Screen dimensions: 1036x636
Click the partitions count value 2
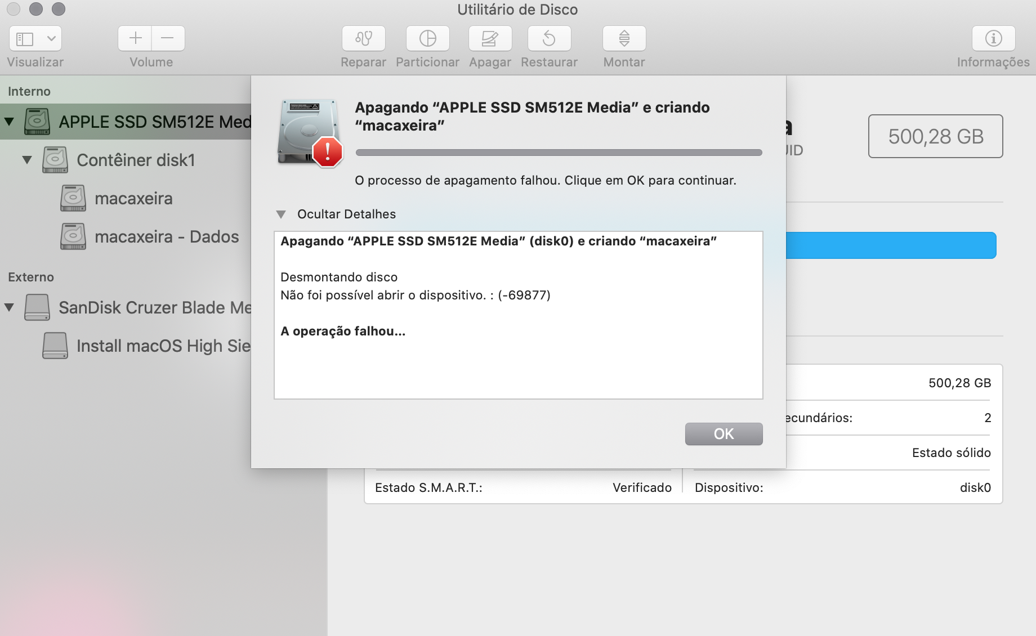988,418
